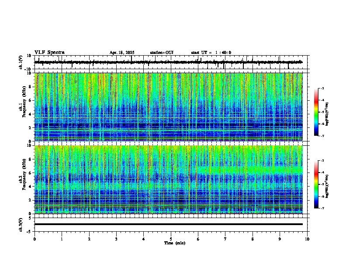
Task: Click inside the ch.1 spectrogram panel
Action: click(169, 107)
